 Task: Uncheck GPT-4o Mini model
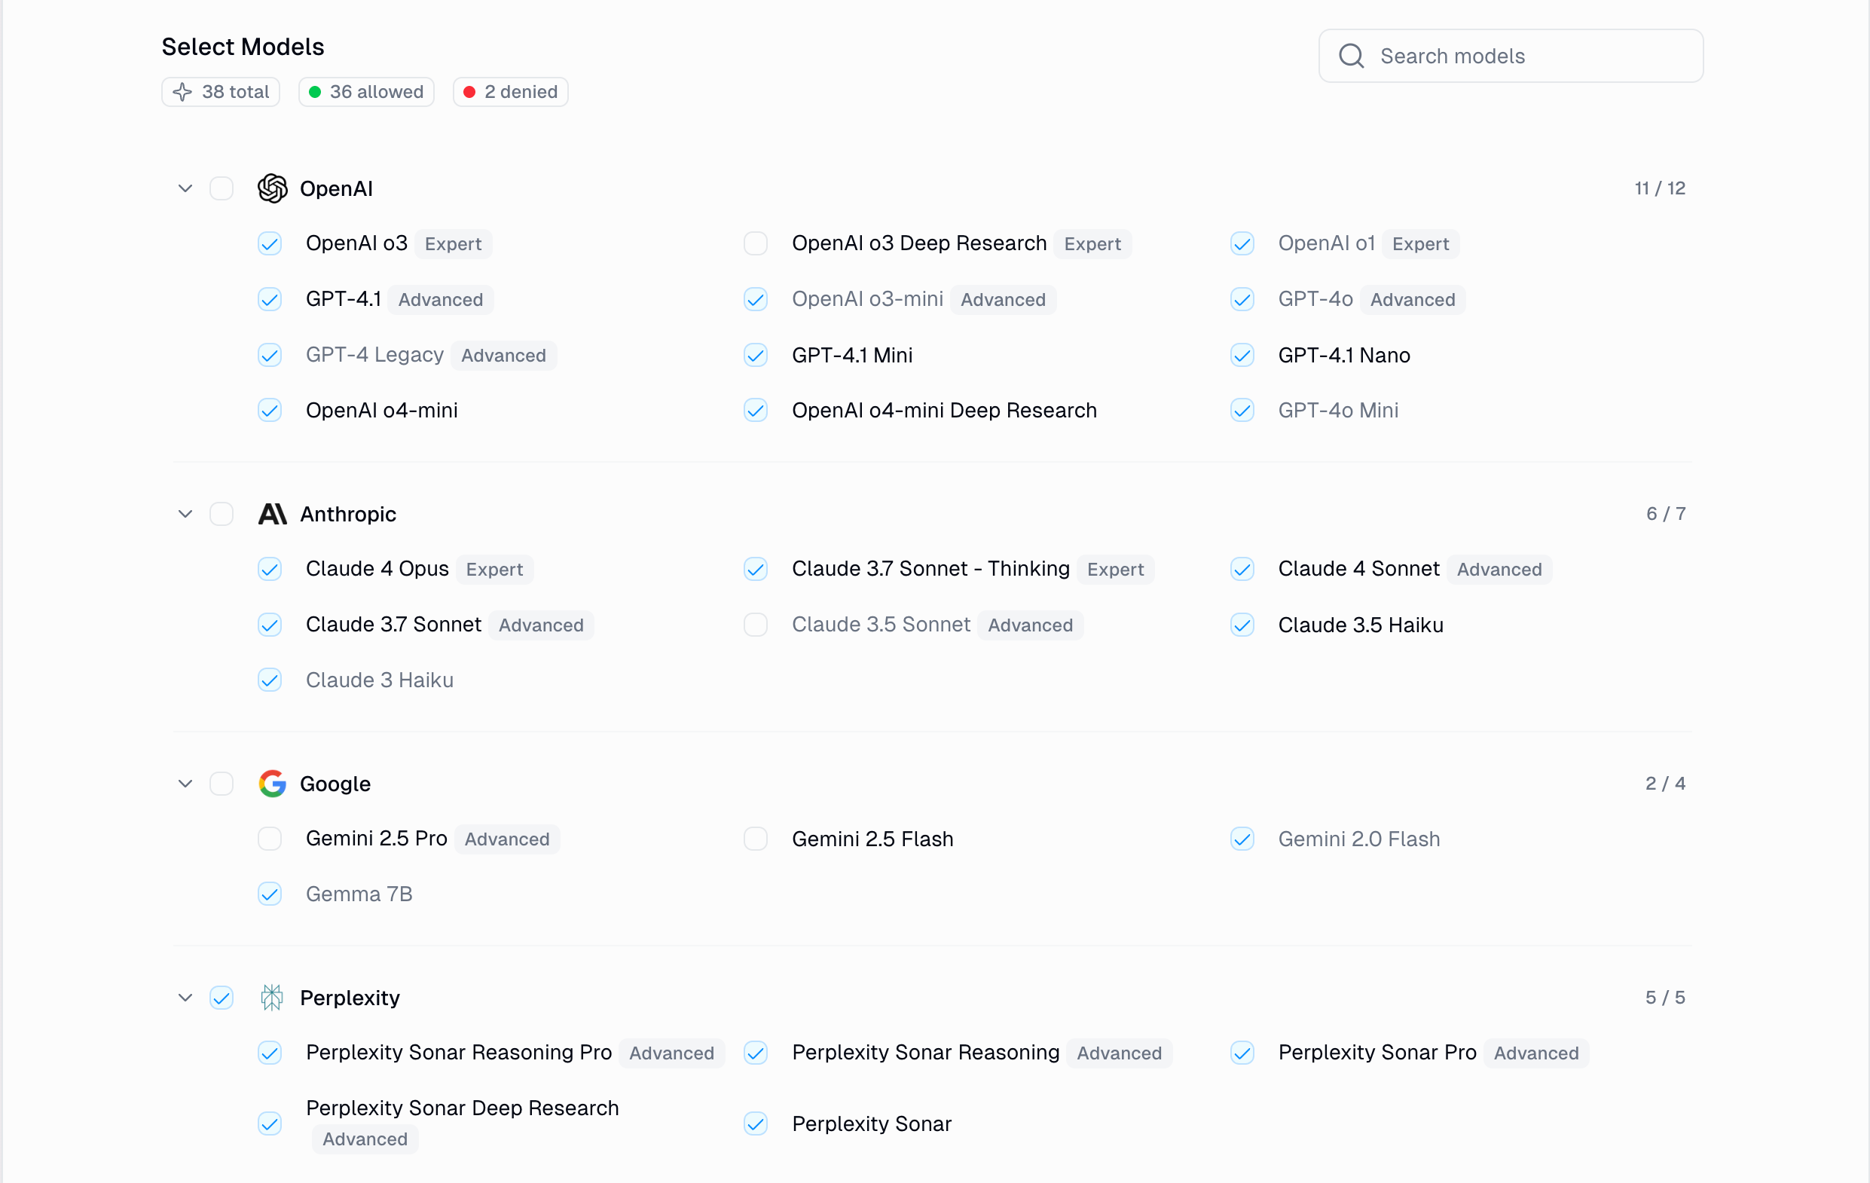click(x=1242, y=410)
